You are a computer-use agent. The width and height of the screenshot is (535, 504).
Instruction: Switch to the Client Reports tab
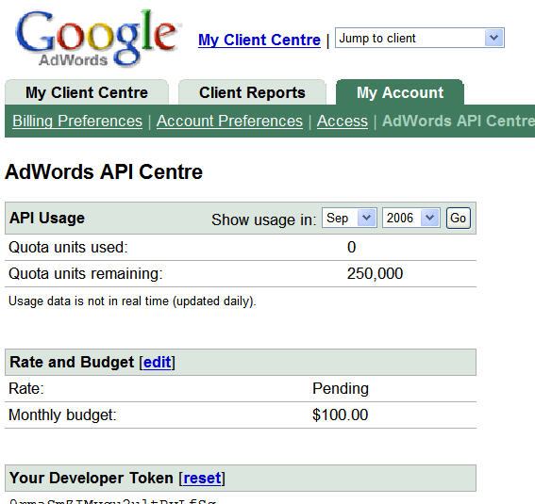[252, 92]
